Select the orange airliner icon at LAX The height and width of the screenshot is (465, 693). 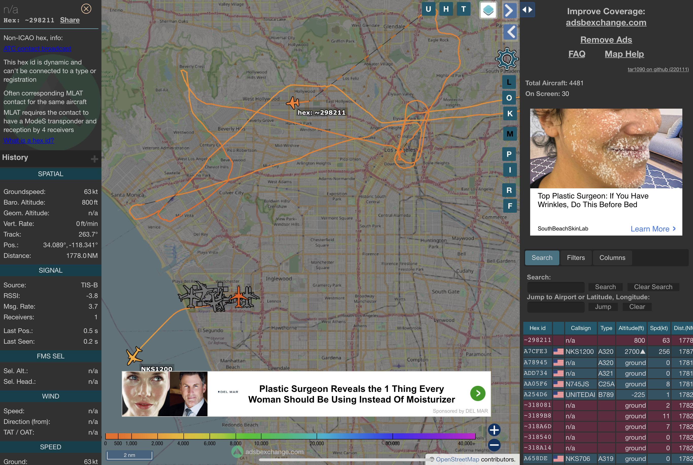239,296
